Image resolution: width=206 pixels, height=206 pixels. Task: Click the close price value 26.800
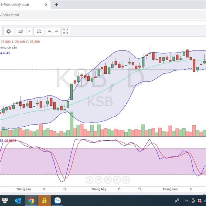pos(35,42)
